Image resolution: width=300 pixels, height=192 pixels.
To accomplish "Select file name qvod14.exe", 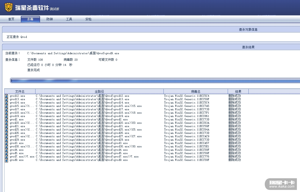I will [x=17, y=103].
